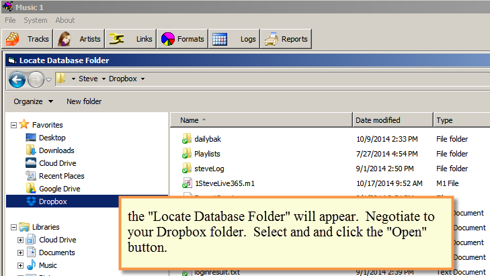Open the Organize dropdown menu

click(33, 101)
